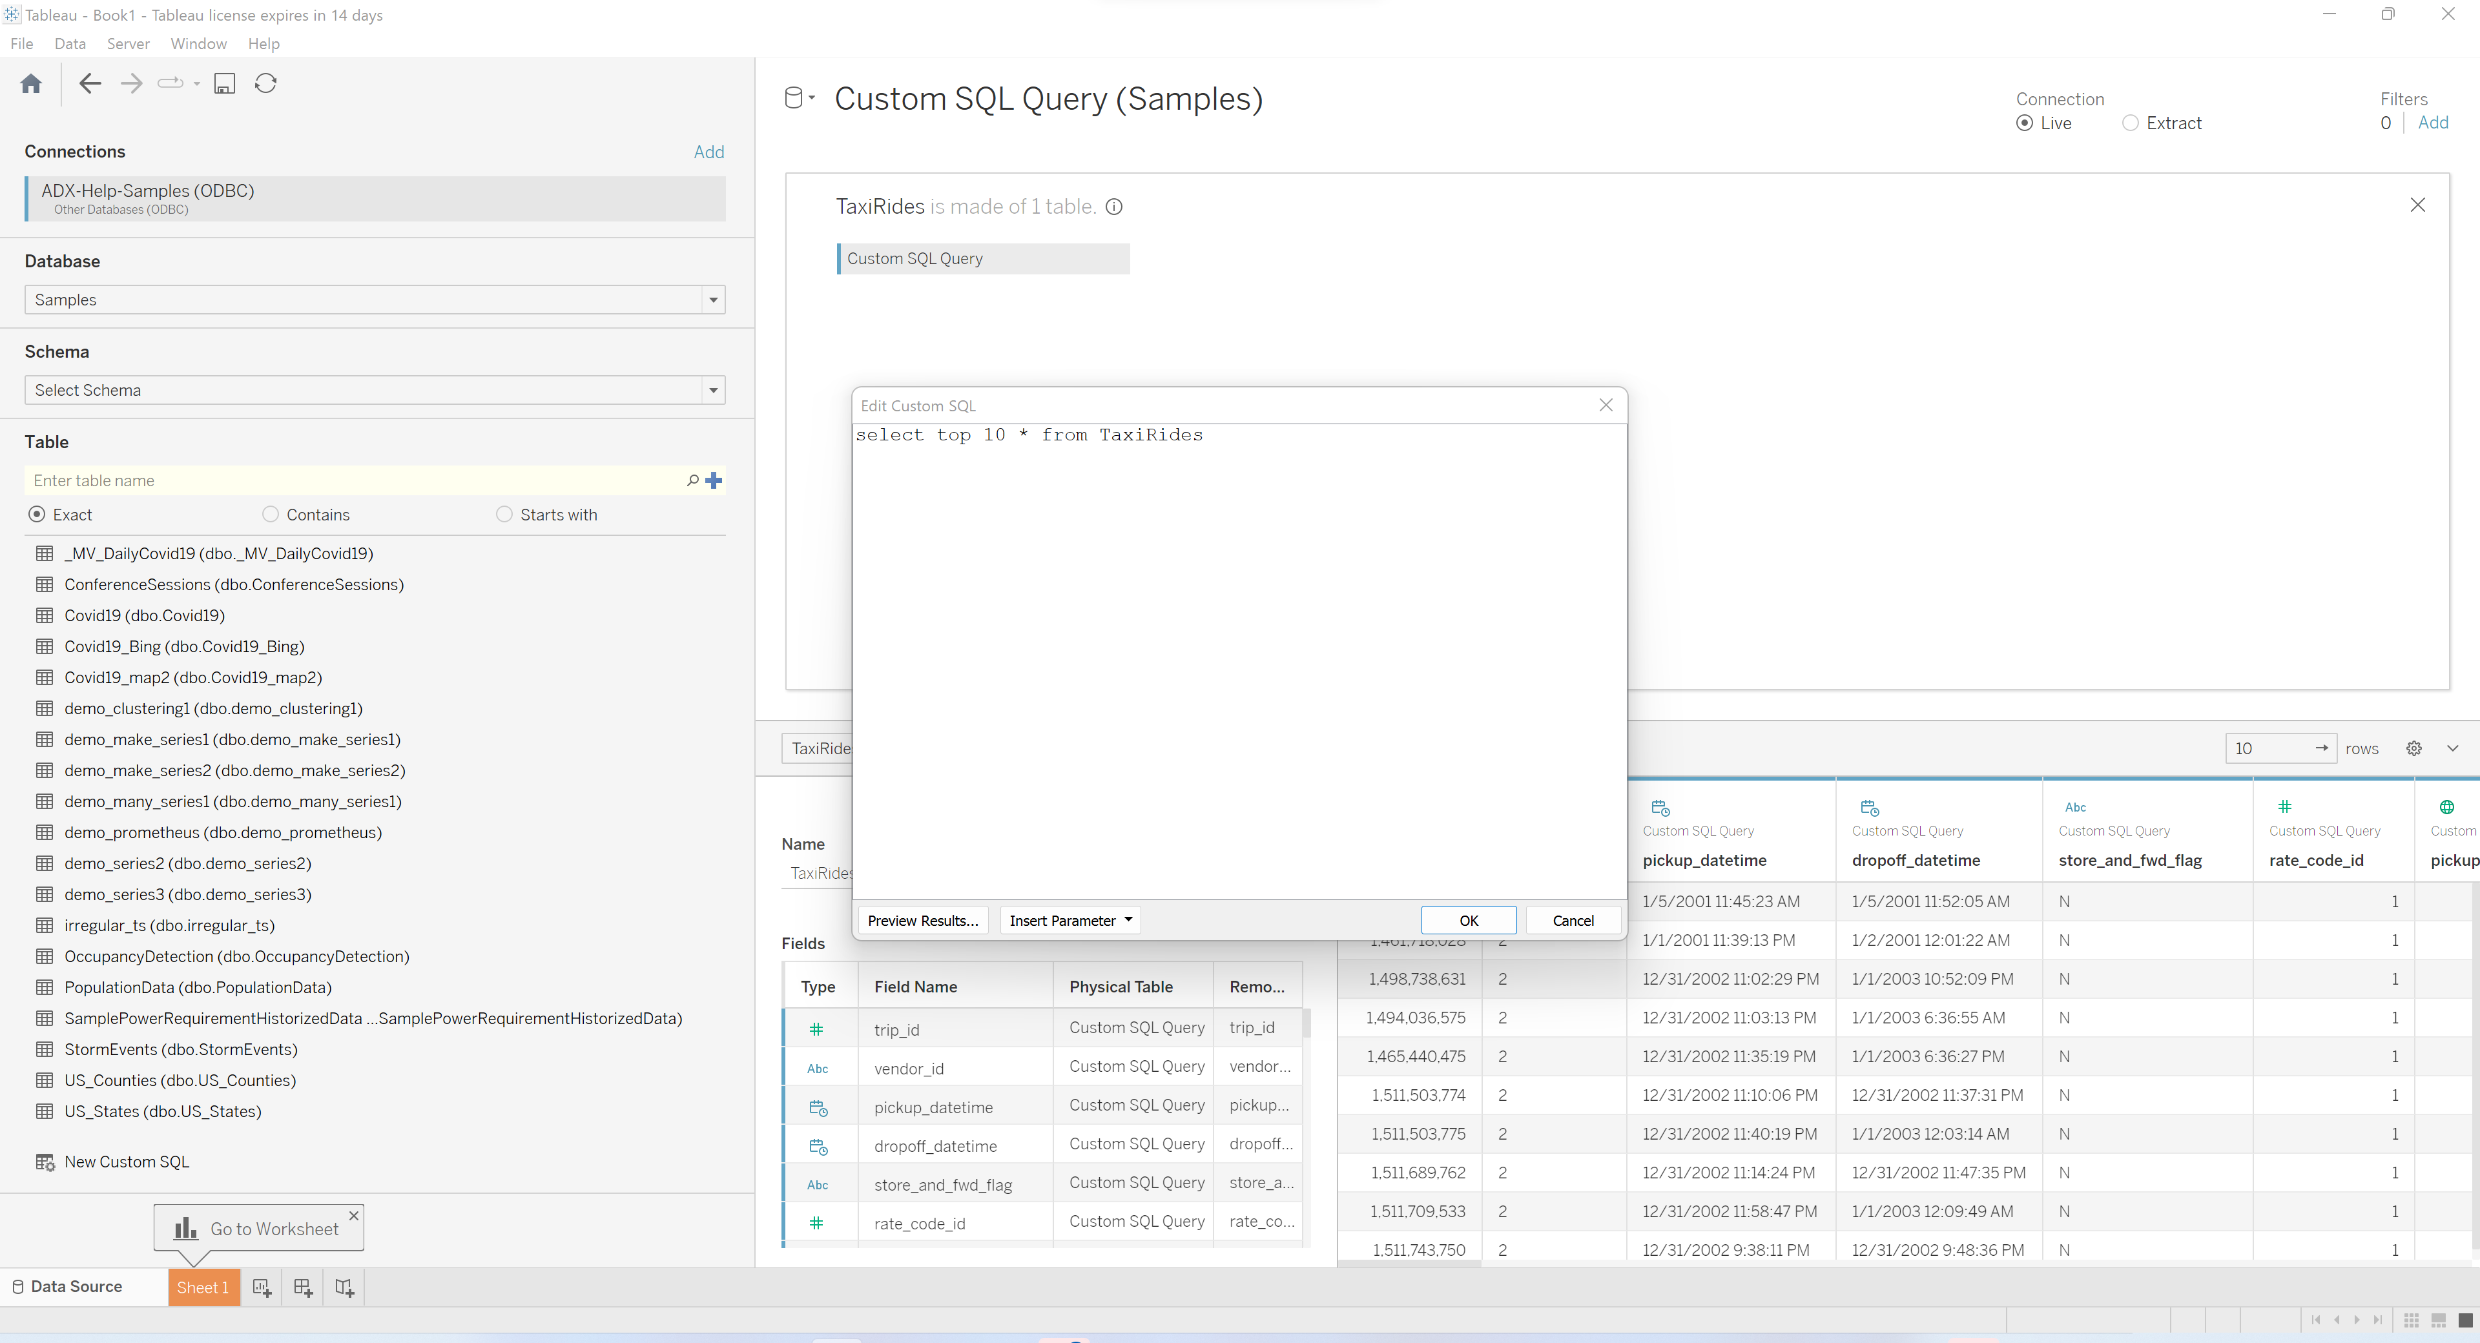
Task: Close the TaxiRides table details pane
Action: click(2417, 205)
